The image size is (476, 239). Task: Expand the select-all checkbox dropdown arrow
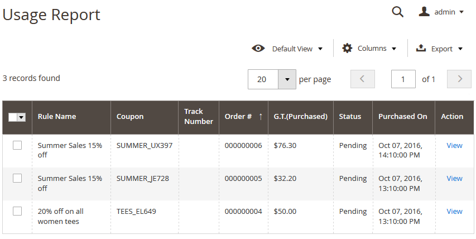click(22, 117)
